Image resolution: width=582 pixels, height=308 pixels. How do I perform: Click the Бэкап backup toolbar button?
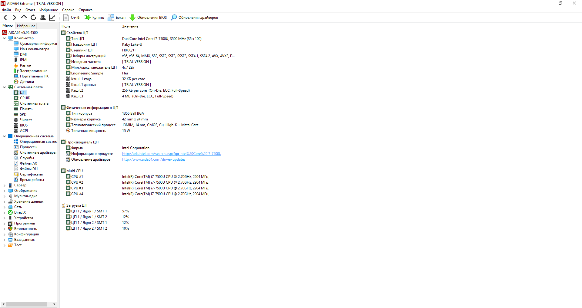pos(117,18)
